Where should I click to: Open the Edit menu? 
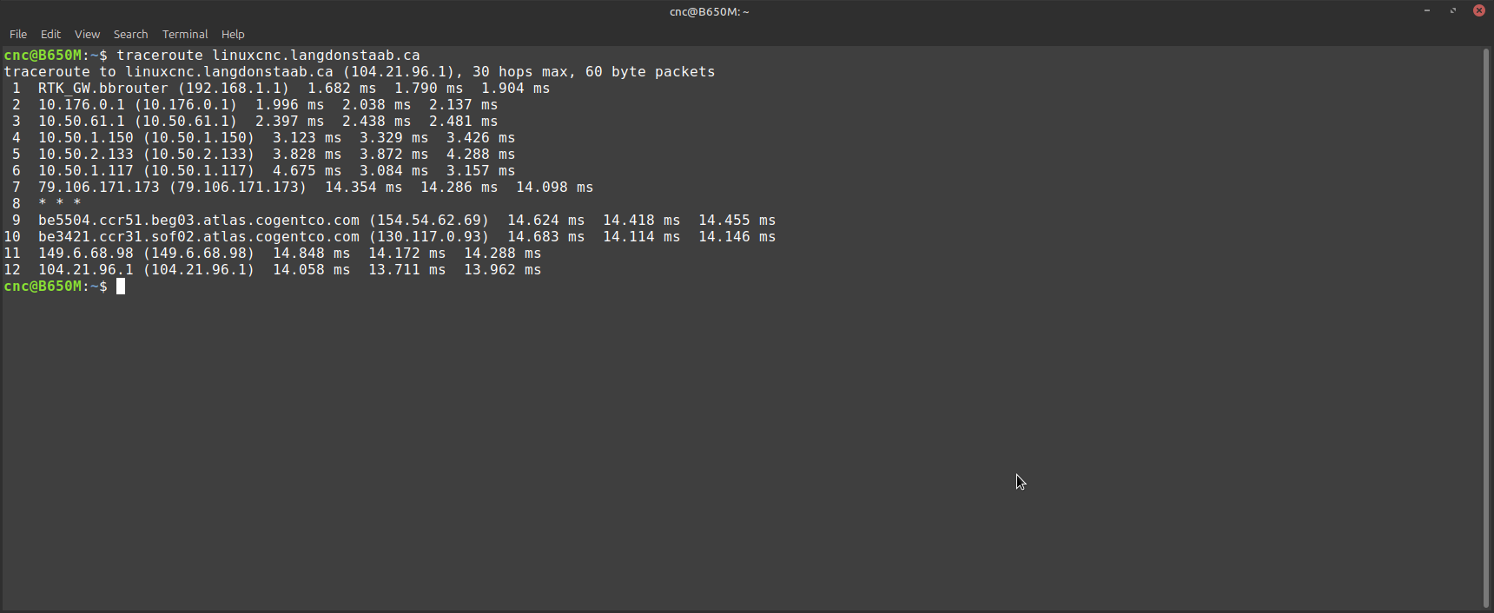50,34
